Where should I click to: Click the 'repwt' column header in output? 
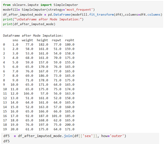coord(56,40)
